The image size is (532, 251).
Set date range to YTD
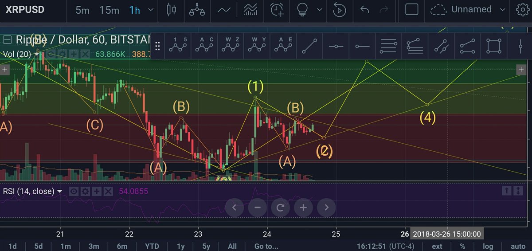tap(152, 246)
